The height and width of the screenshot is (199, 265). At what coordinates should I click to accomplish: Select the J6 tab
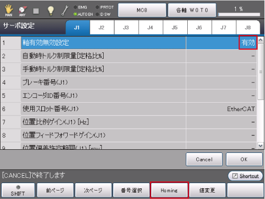[199, 28]
